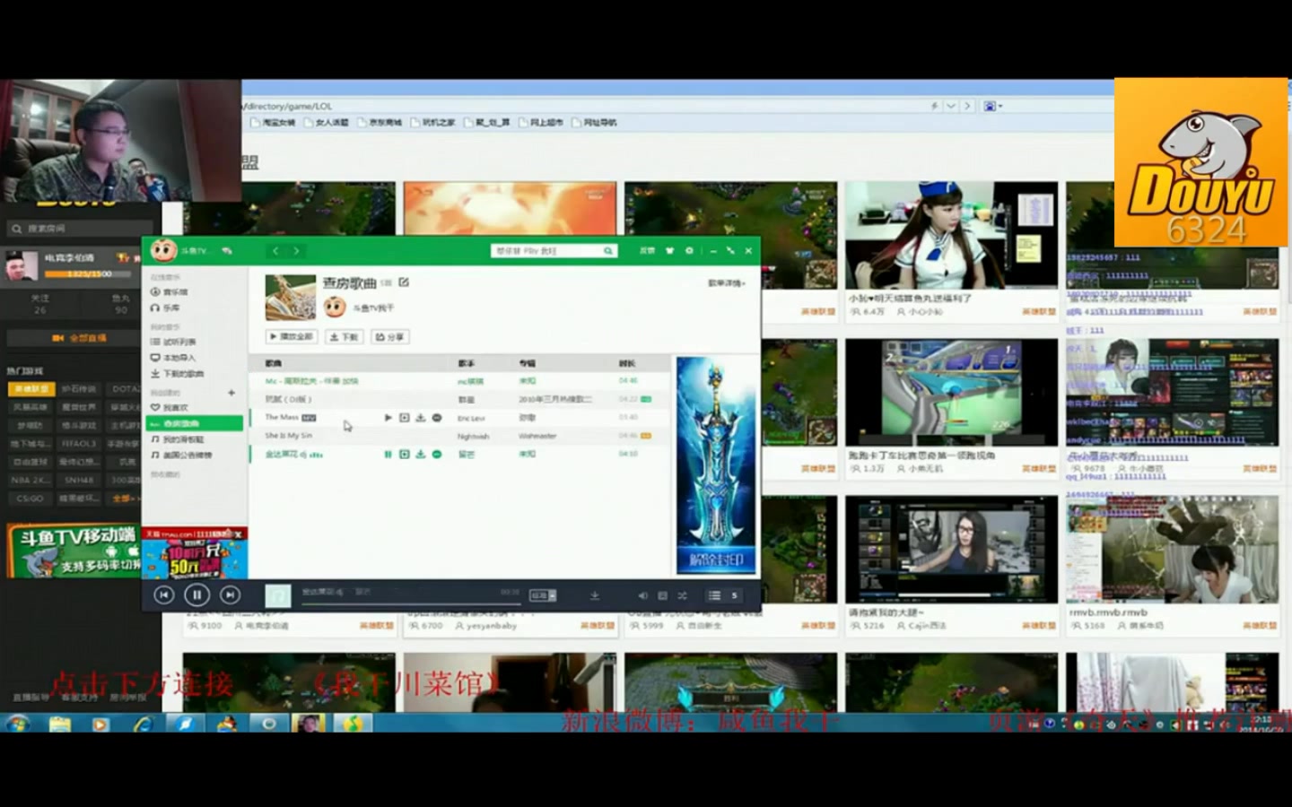
Task: Play The Mass row with play icon
Action: (x=388, y=418)
